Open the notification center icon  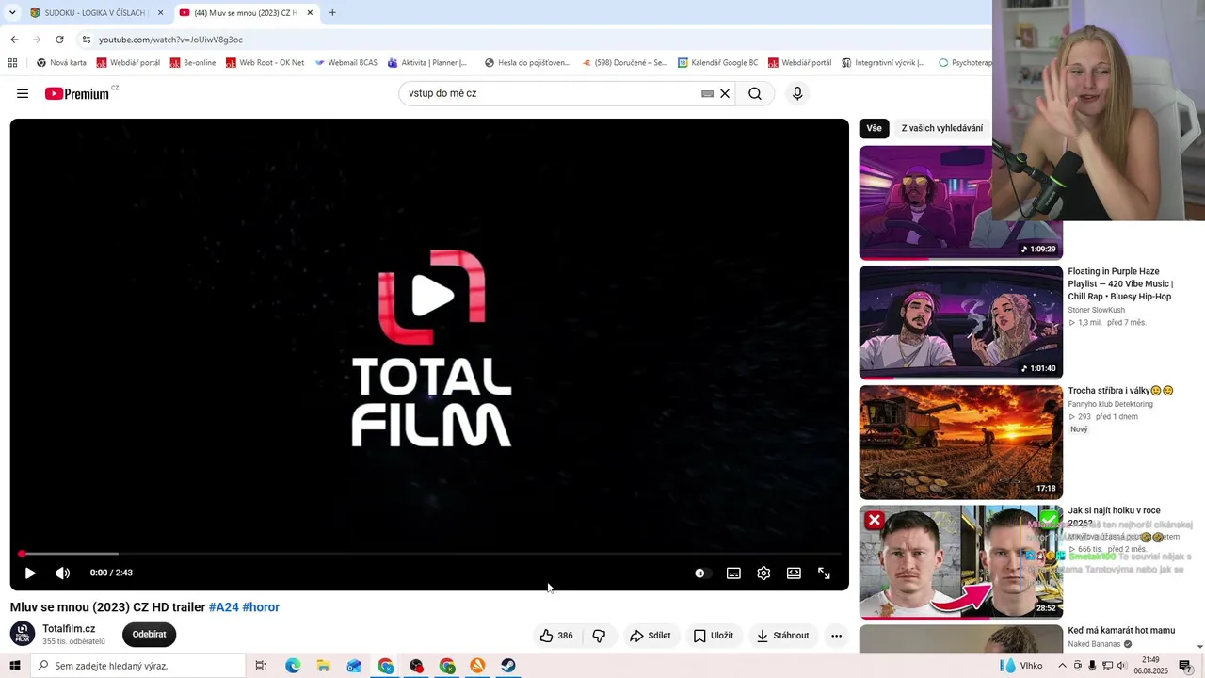1185,666
